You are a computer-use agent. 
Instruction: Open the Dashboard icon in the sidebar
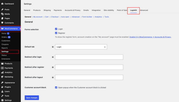pos(2,4)
